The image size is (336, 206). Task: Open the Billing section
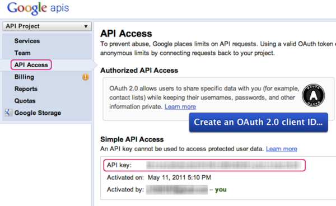pyautogui.click(x=24, y=77)
